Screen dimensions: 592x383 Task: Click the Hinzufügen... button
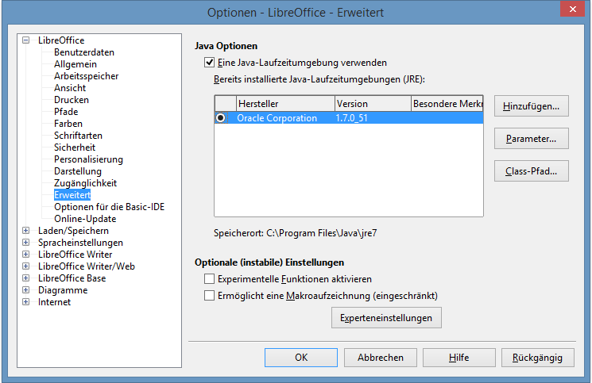[532, 106]
